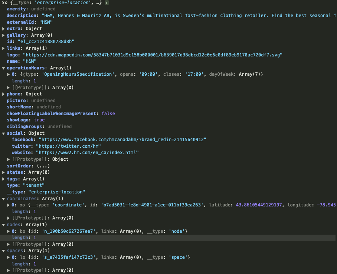The width and height of the screenshot is (337, 274).
Task: Expand the OpeningHoursSpecification entry
Action: coord(9,74)
